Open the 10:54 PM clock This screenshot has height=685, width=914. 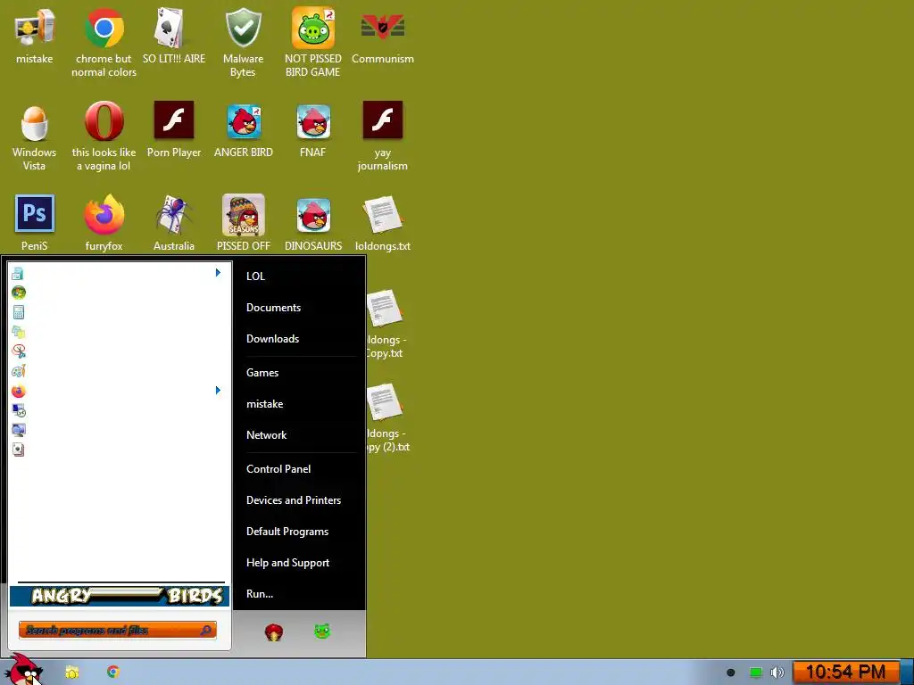tap(845, 673)
